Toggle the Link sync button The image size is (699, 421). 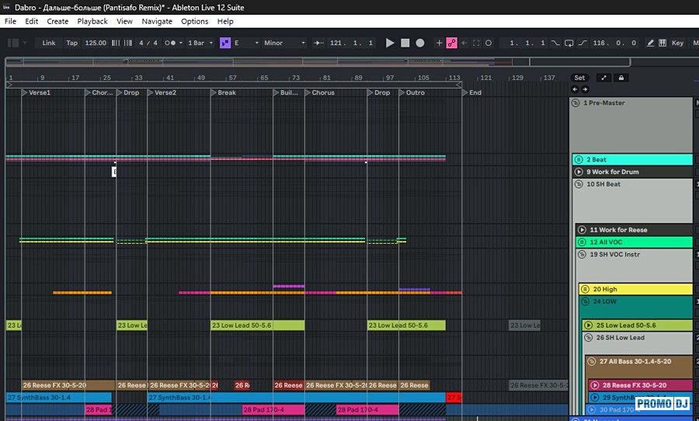point(49,43)
